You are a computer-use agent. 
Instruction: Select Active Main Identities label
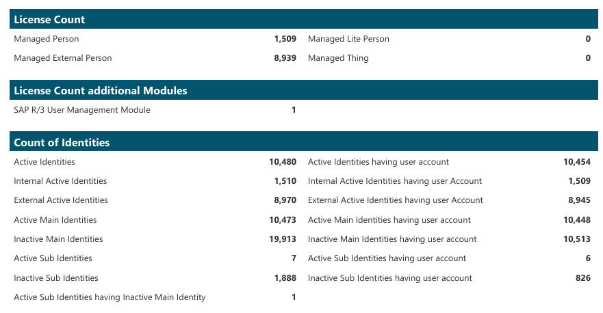point(55,220)
